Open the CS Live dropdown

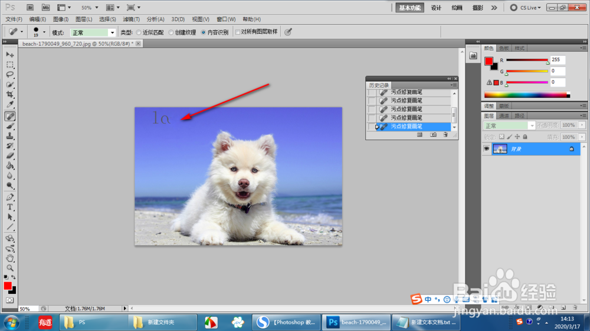[x=525, y=8]
